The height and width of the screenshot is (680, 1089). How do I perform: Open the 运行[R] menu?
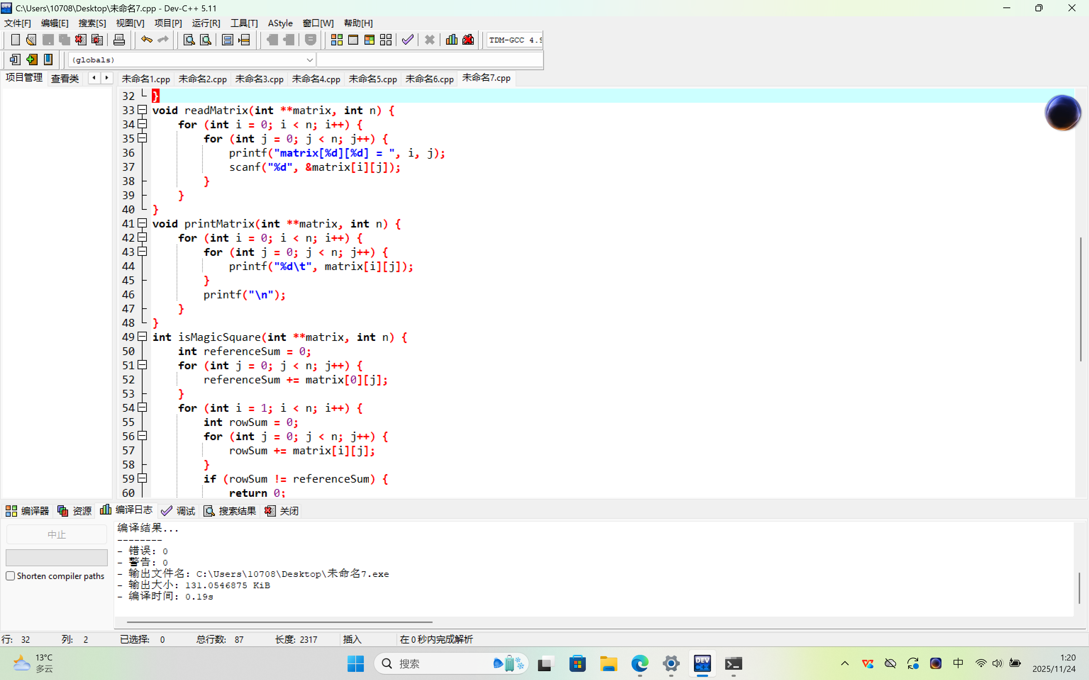pyautogui.click(x=206, y=23)
